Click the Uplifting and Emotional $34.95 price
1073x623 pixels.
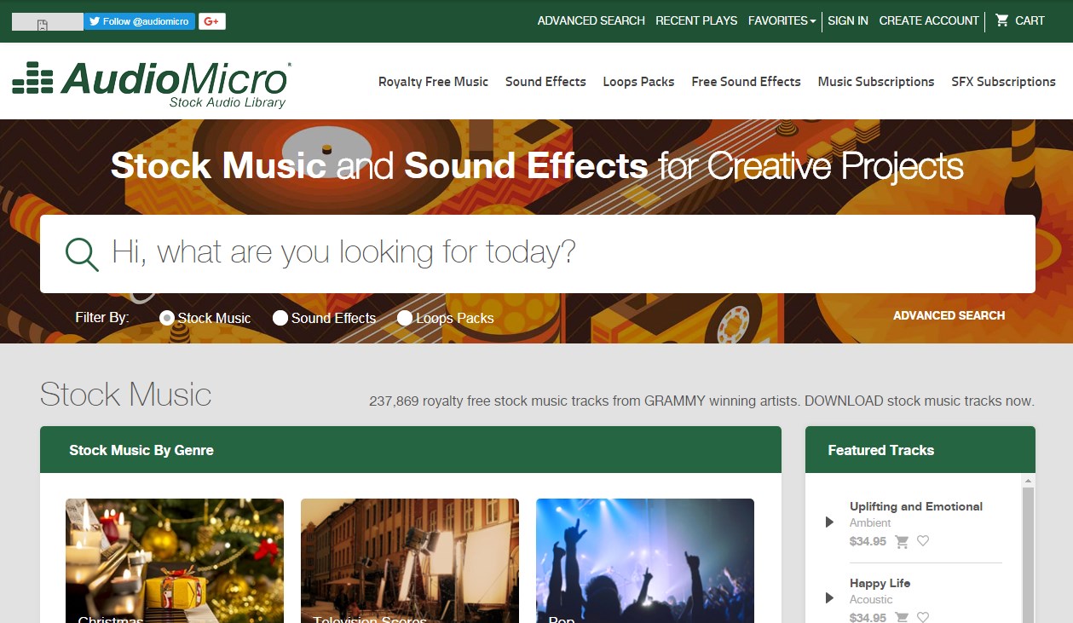coord(868,541)
